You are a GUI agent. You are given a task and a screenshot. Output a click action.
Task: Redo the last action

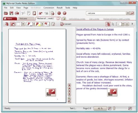coord(46,13)
